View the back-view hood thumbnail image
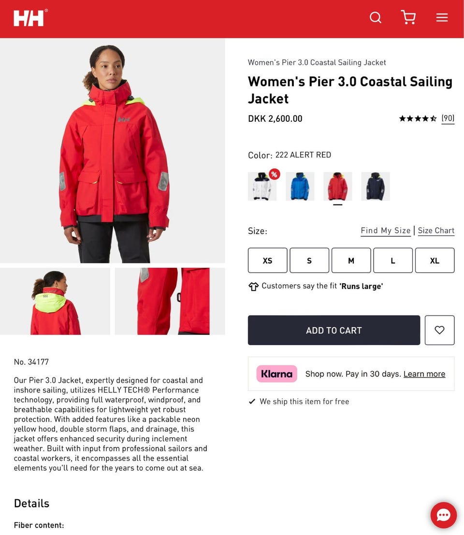The width and height of the screenshot is (464, 535). coord(55,301)
